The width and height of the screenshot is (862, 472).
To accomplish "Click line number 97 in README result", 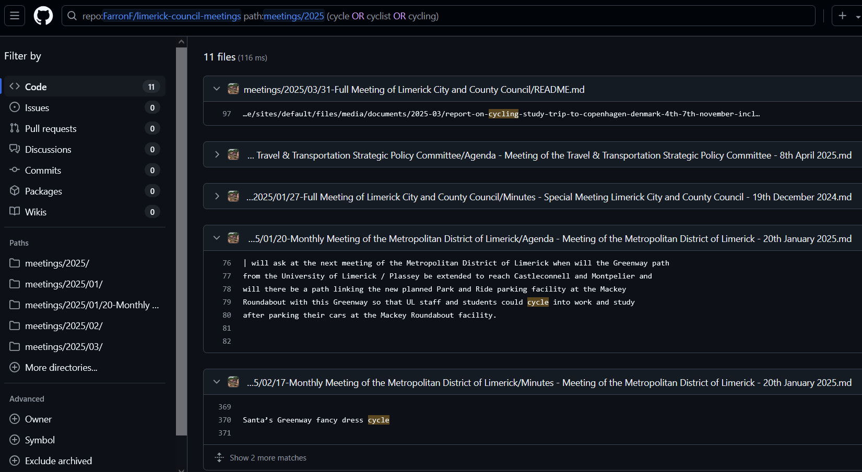I will tap(227, 114).
